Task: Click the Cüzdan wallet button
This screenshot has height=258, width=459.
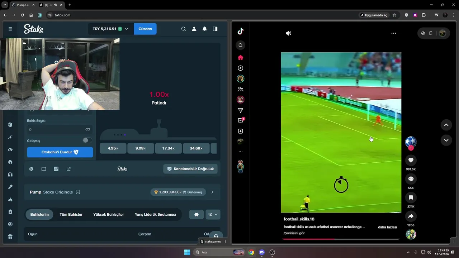Action: (x=145, y=29)
